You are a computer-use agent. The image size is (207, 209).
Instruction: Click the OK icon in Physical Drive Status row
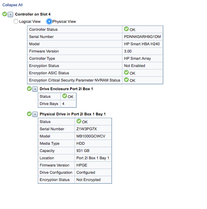click(x=79, y=121)
